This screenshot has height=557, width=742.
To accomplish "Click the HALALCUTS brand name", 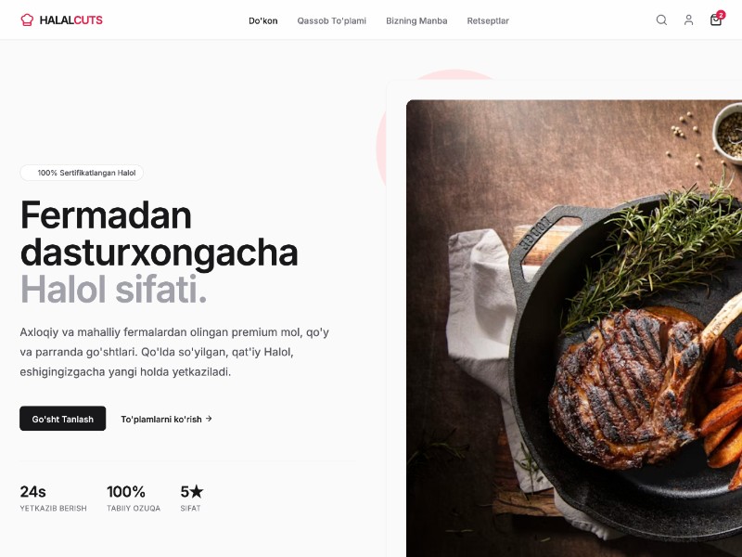I will tap(71, 20).
